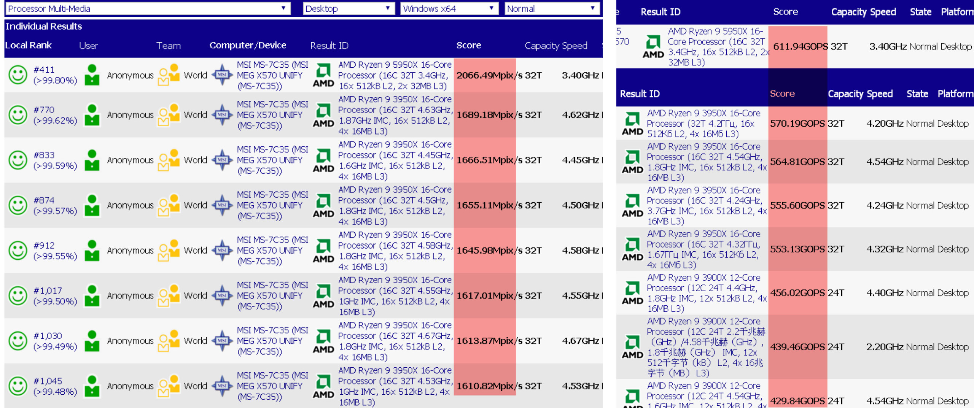Sort by User column header
Image resolution: width=974 pixels, height=408 pixels.
pyautogui.click(x=88, y=46)
